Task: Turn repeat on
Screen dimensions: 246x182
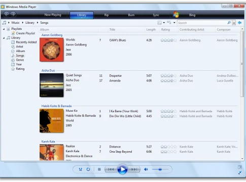Action: tap(88, 169)
